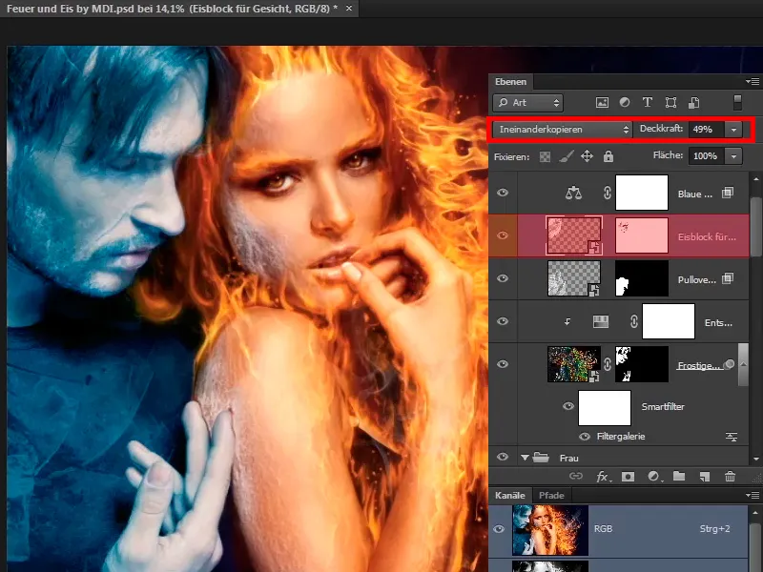Select the Kanäle panel tab
This screenshot has width=763, height=572.
tap(510, 496)
